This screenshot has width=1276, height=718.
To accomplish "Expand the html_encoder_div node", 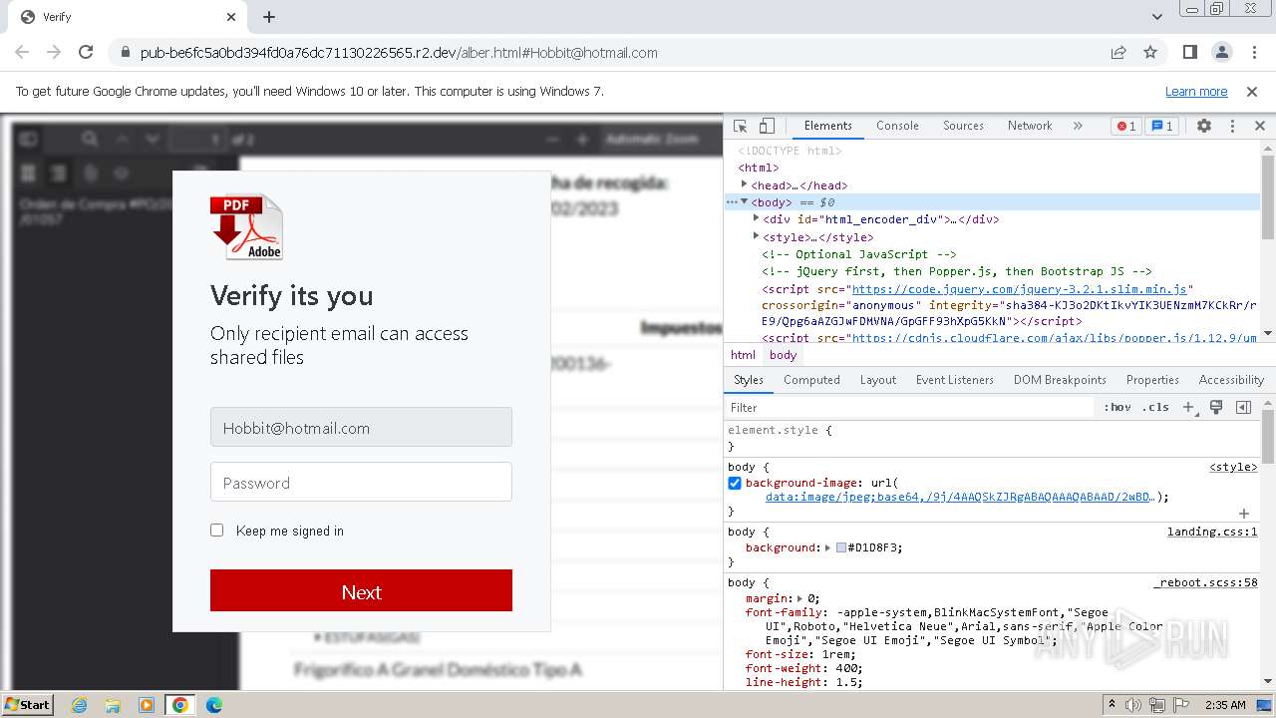I will (756, 218).
